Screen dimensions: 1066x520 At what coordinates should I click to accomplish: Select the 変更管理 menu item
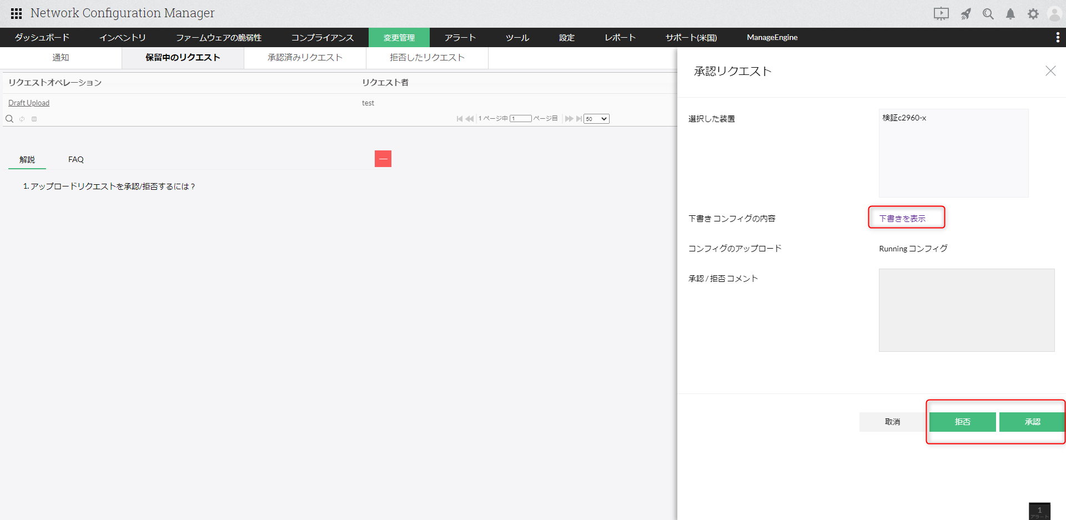(399, 37)
